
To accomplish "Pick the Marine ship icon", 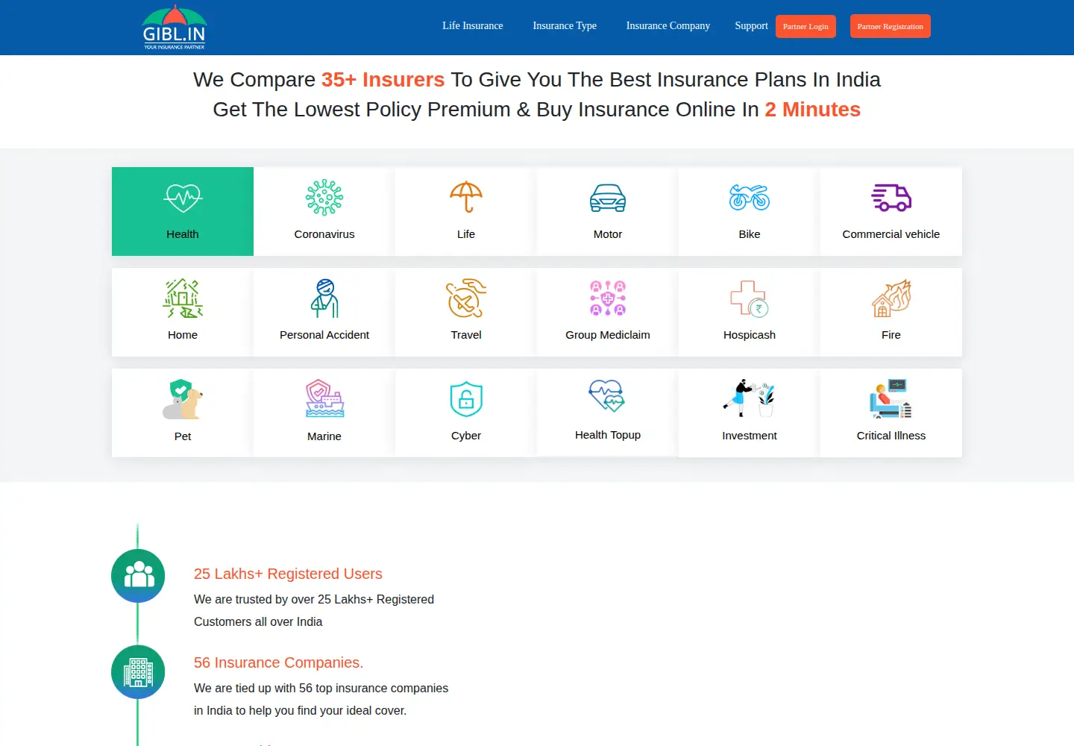I will point(324,398).
